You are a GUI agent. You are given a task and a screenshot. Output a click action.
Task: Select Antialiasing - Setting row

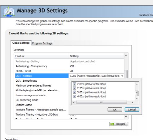69,61
